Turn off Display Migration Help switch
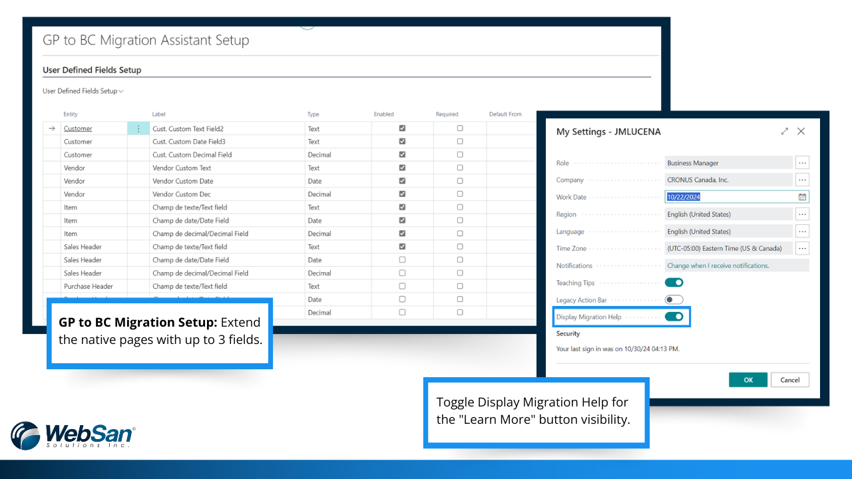 674,317
